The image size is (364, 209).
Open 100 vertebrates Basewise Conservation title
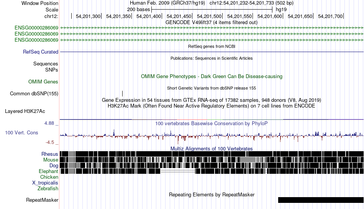tap(212, 123)
